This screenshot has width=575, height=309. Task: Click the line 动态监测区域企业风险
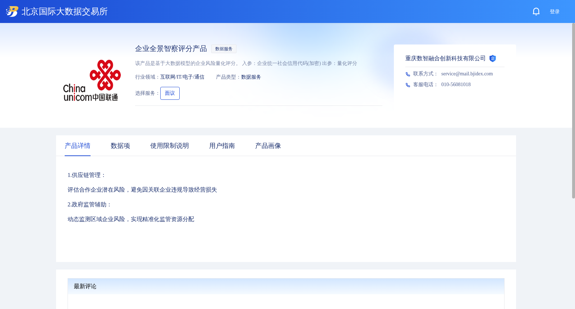(x=131, y=219)
